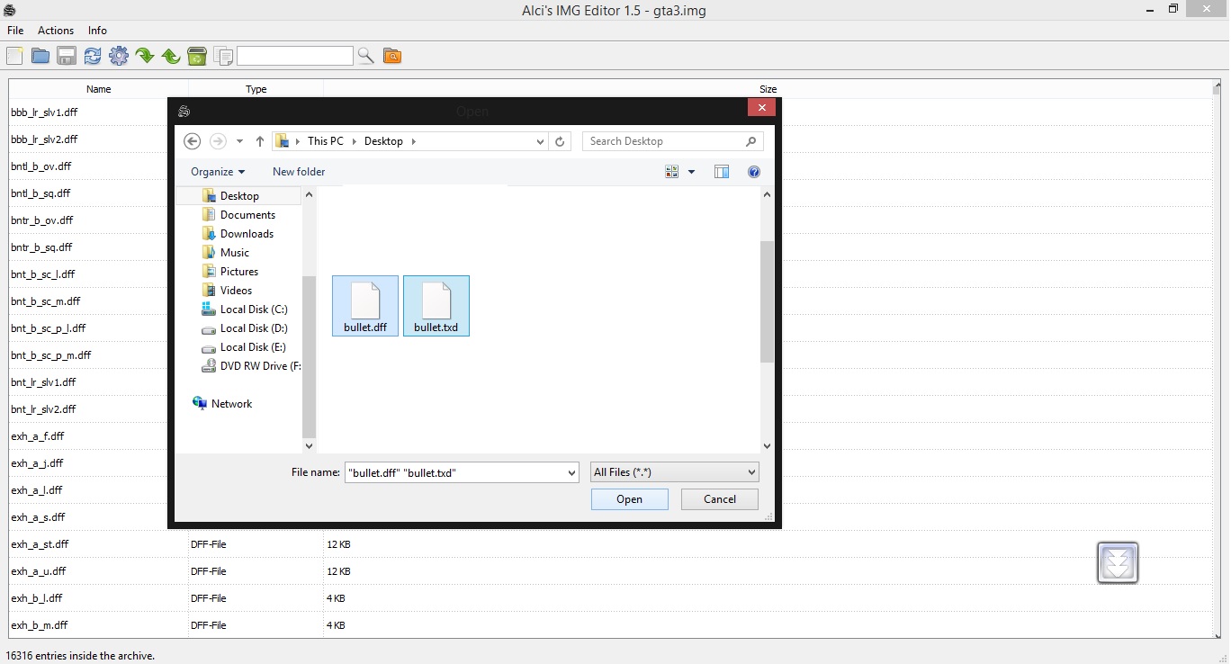Save archive with the floppy disk icon

tap(67, 56)
